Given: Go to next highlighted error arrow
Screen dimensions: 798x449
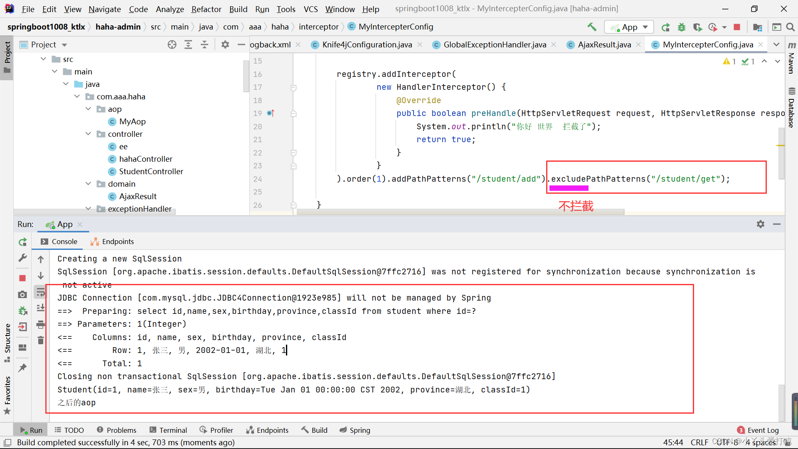Looking at the screenshot, I should coord(778,61).
